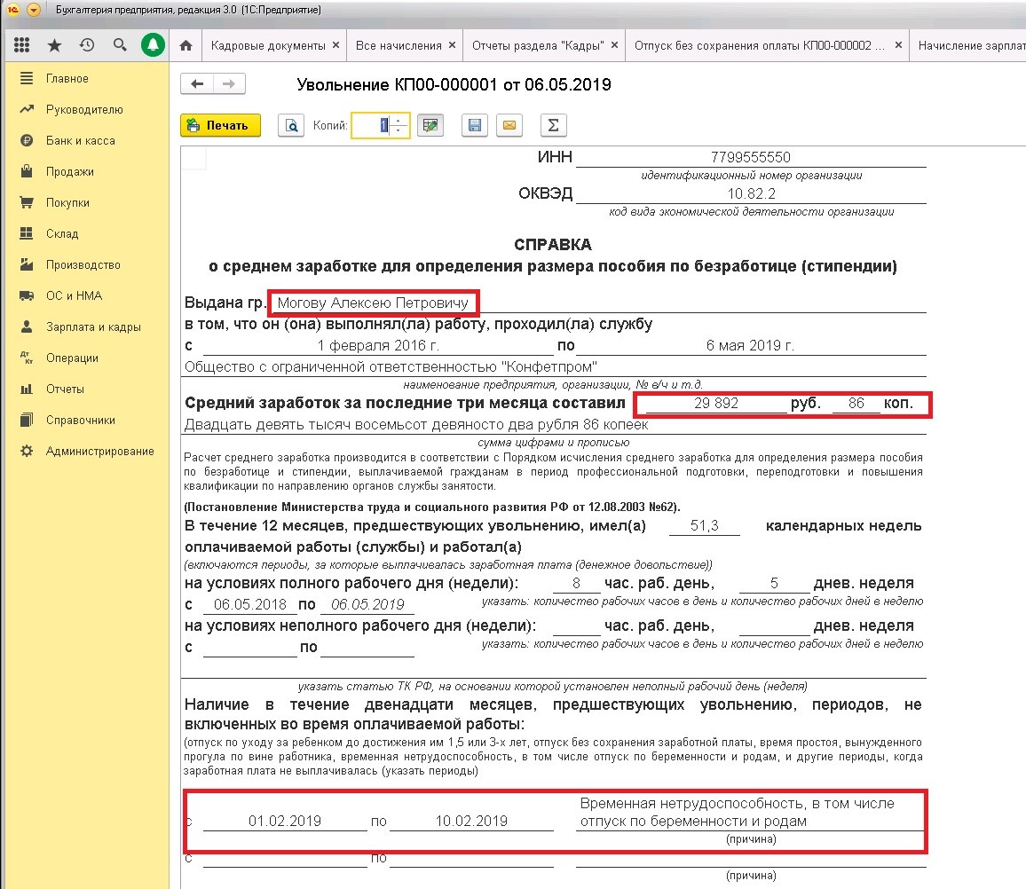Switch to Отпуск без сохранения оплаты tab
The image size is (1026, 889).
(x=759, y=45)
